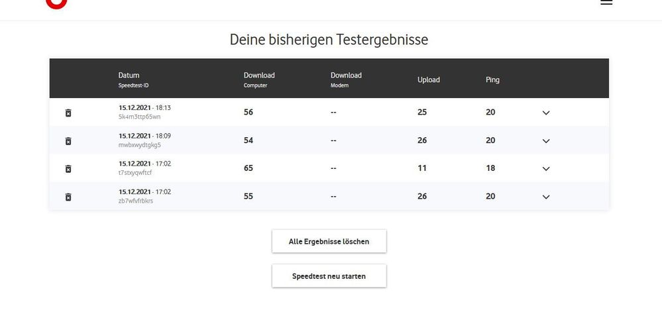This screenshot has height=314, width=662.
Task: Click the Upload column header
Action: [428, 79]
